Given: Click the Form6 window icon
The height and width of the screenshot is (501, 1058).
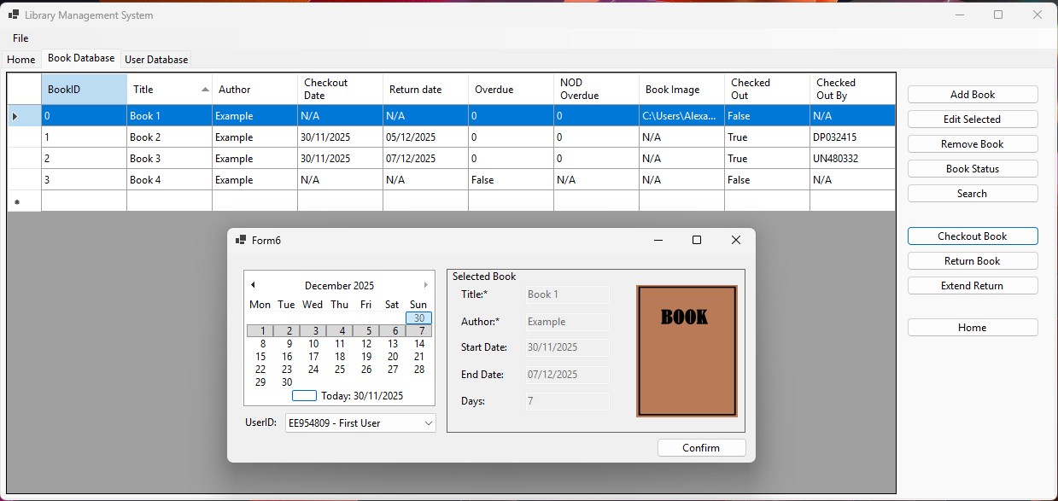Looking at the screenshot, I should (x=241, y=241).
